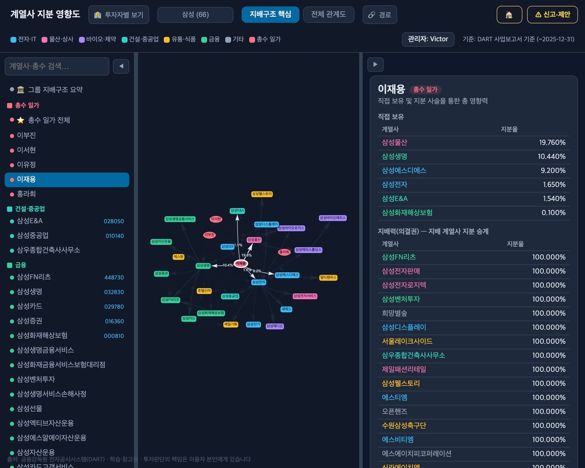Click the 오픈핸즈 row in the 지배력 table

pos(473,412)
